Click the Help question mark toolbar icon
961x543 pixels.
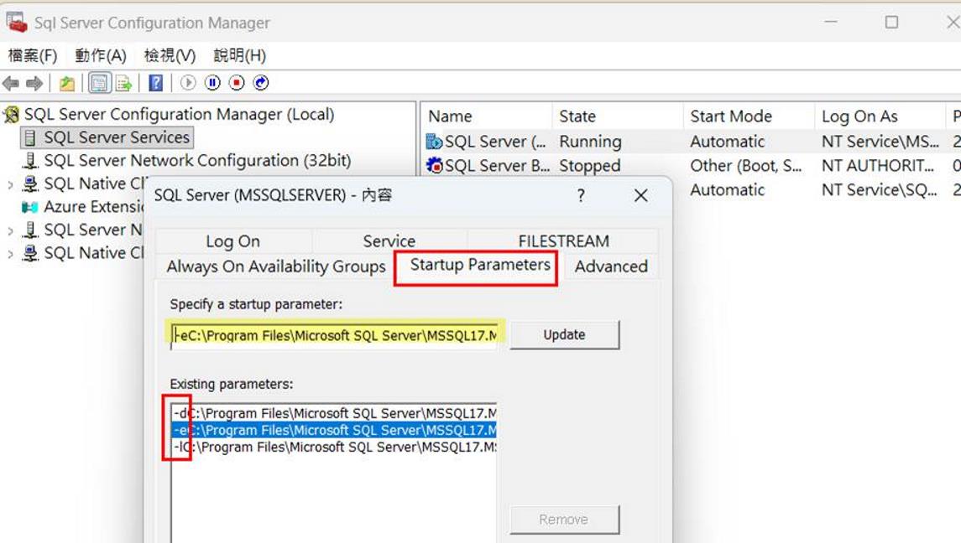coord(156,83)
